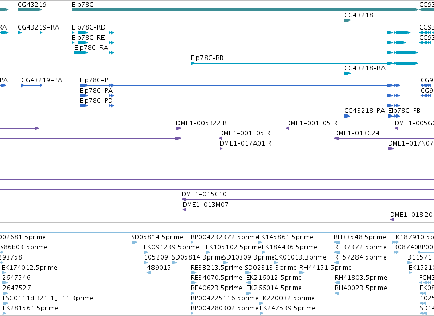The width and height of the screenshot is (434, 316).
Task: Click EST RH44151.5prime
Action: 302,273
